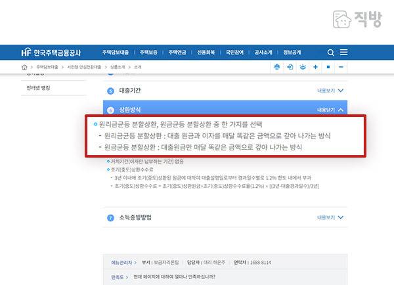The width and height of the screenshot is (394, 285).
Task: Click the eye accessibility icon
Action: (x=303, y=67)
